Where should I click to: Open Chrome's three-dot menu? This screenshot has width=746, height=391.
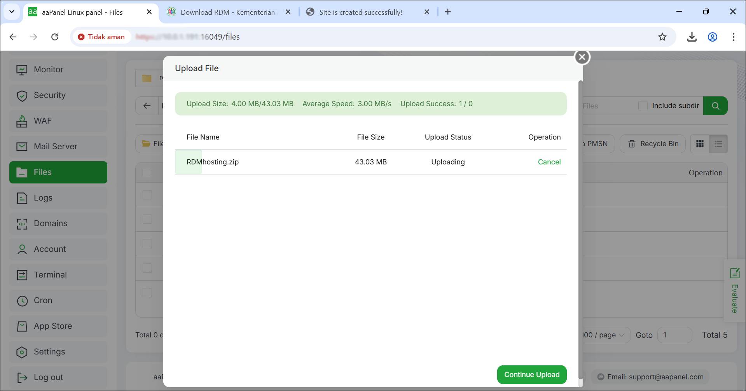(x=733, y=37)
